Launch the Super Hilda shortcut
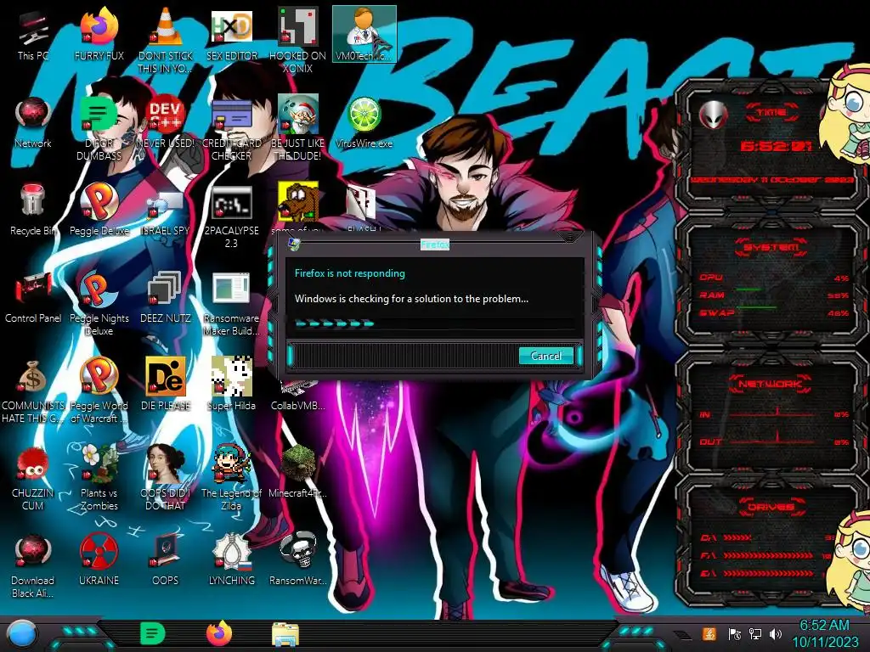The width and height of the screenshot is (870, 652). pos(231,385)
